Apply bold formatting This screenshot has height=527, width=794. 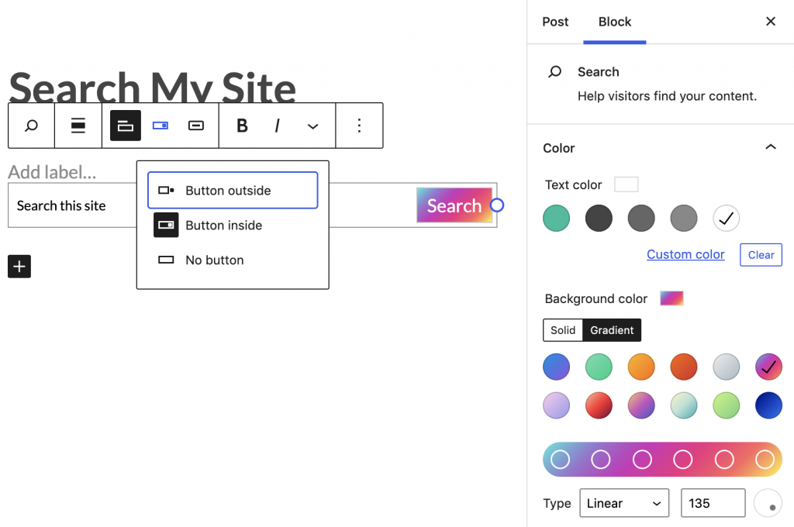(242, 126)
